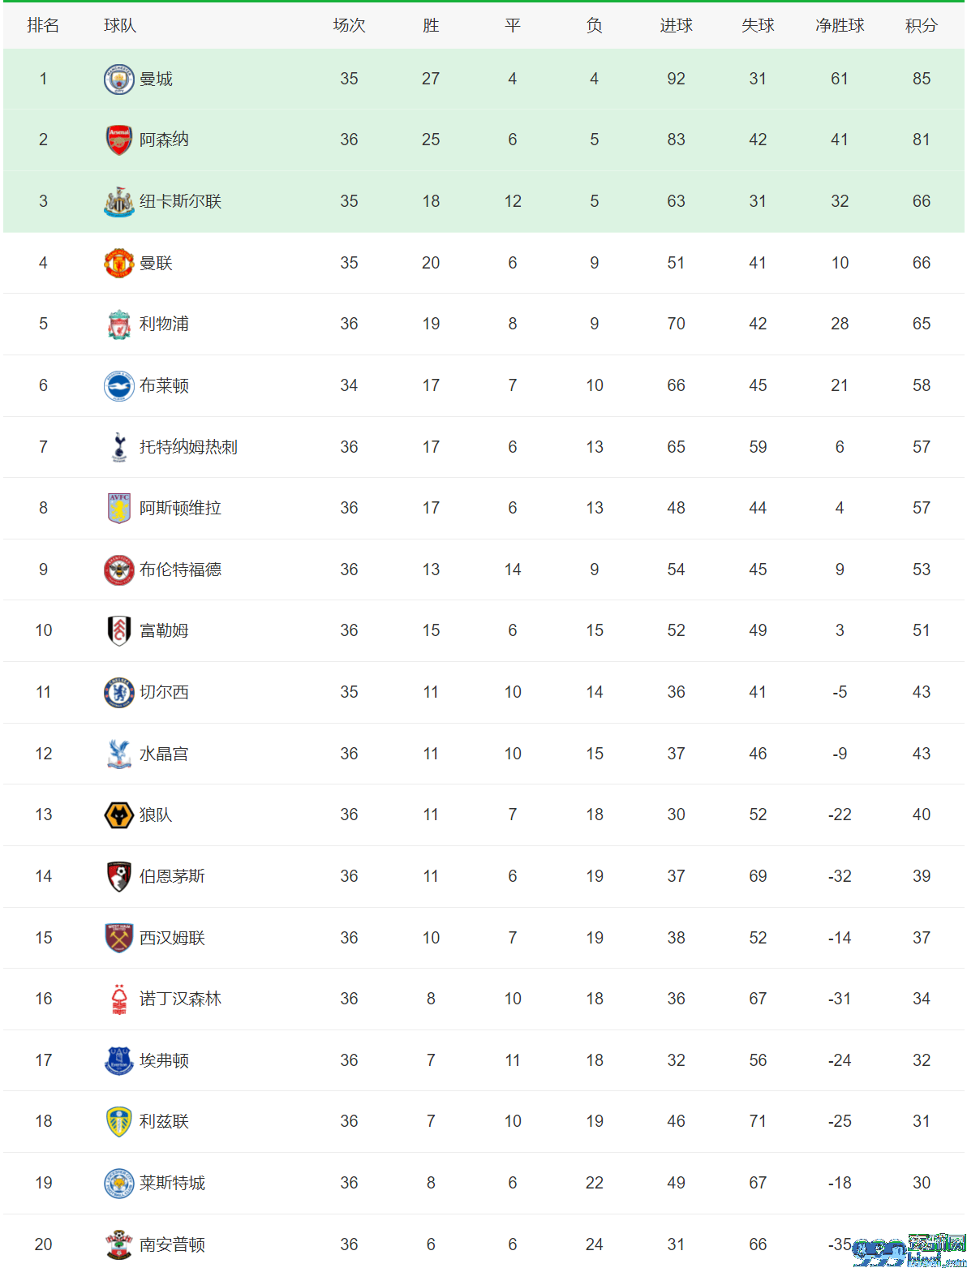Click the 积分 column header
This screenshot has height=1268, width=967.
(x=922, y=26)
